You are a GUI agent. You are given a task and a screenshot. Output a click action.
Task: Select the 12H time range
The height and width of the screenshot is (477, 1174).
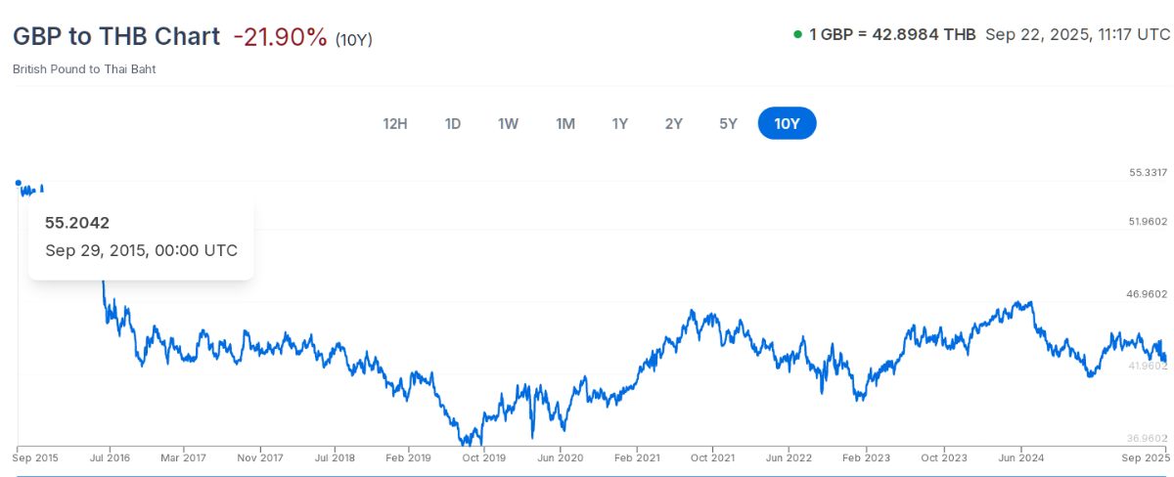point(395,124)
